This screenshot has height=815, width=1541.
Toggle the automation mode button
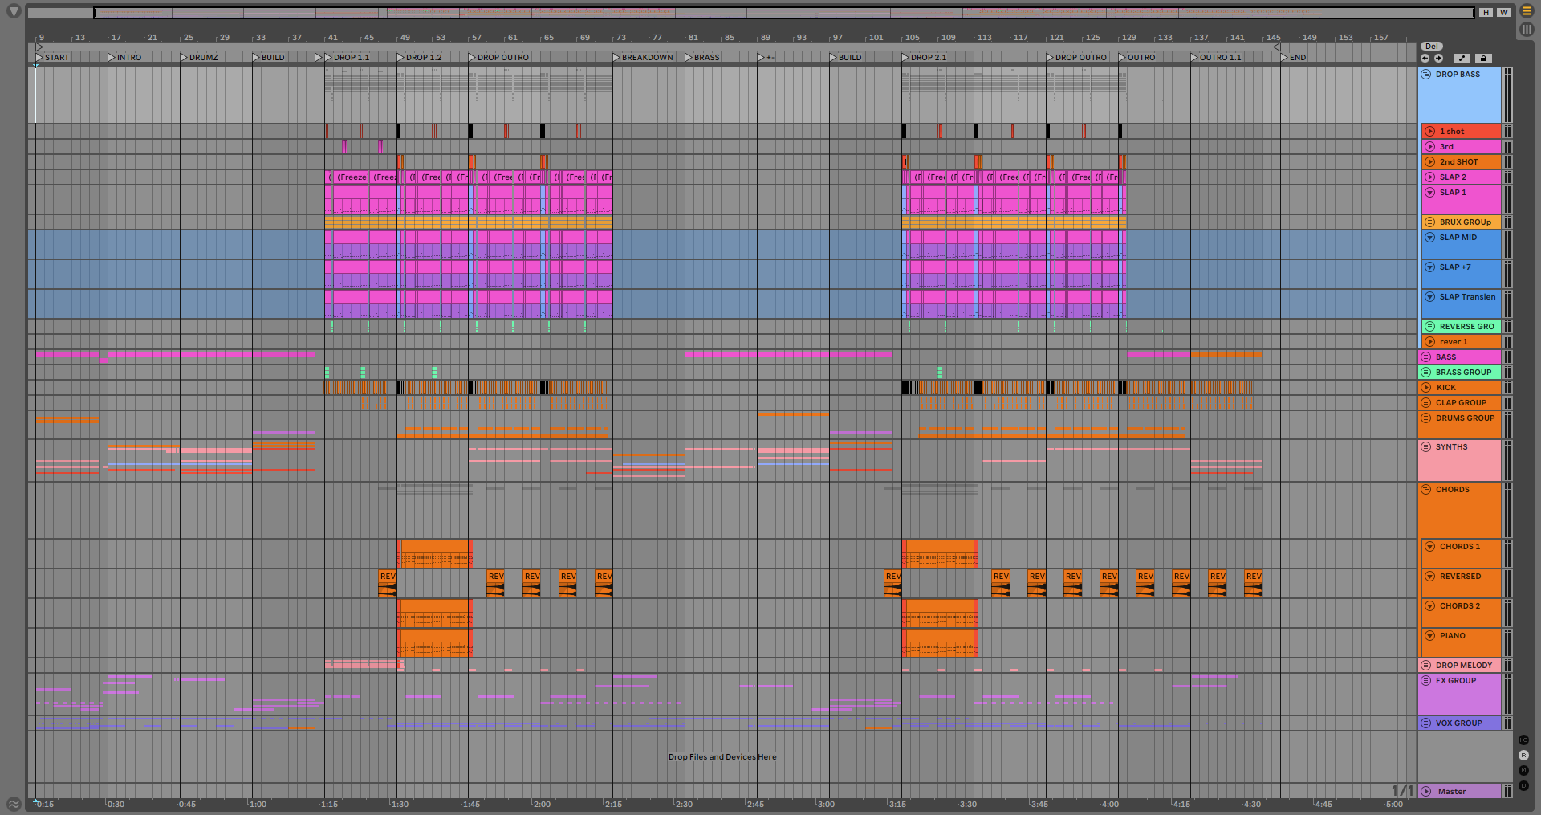1462,58
